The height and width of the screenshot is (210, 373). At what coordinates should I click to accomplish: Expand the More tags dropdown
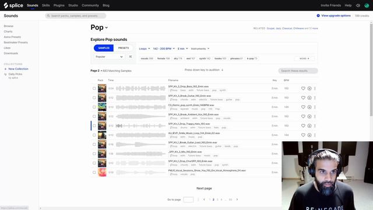coord(304,58)
